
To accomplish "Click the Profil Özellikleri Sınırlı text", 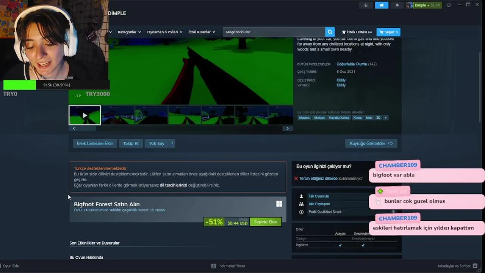I will (325, 212).
